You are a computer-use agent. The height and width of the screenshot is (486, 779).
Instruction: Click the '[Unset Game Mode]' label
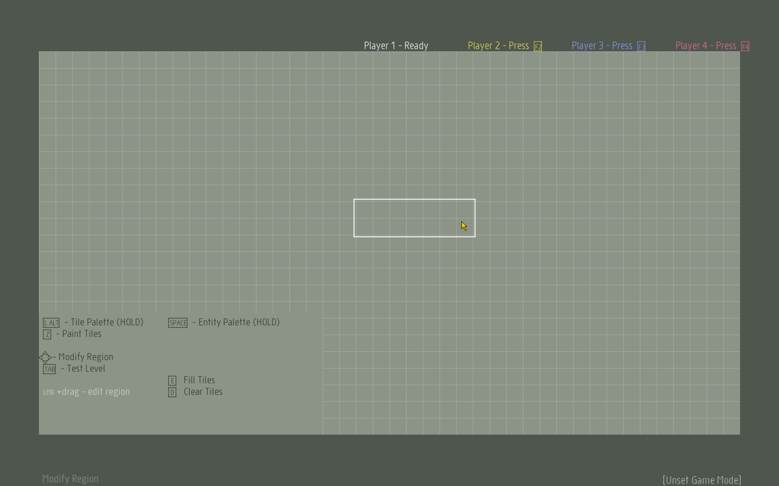702,480
